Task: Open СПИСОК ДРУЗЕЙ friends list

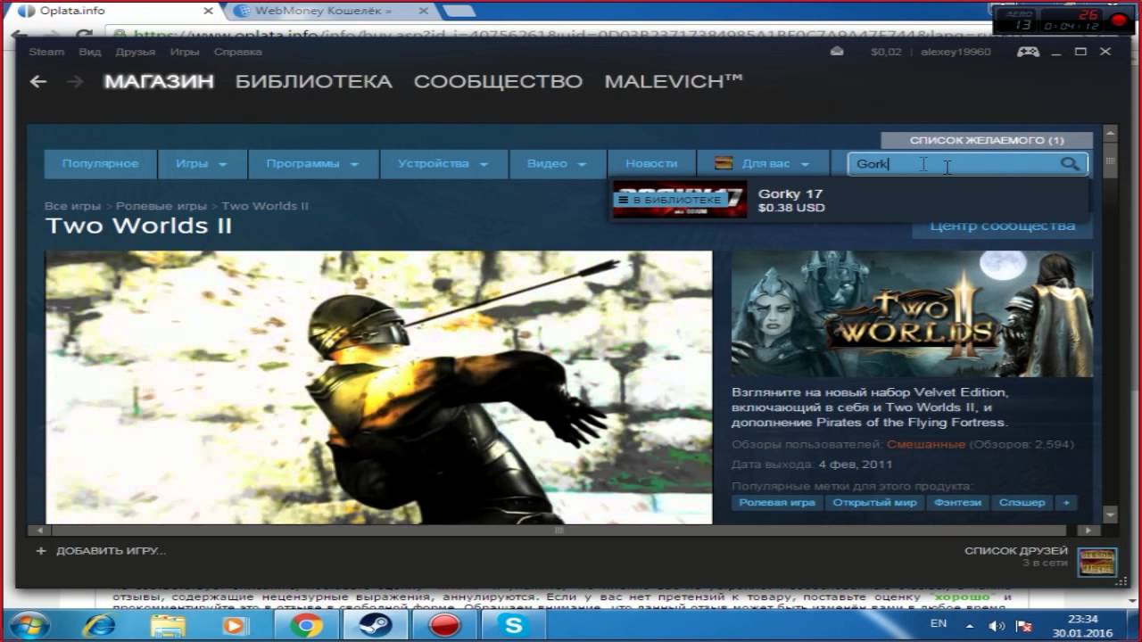Action: tap(1016, 551)
